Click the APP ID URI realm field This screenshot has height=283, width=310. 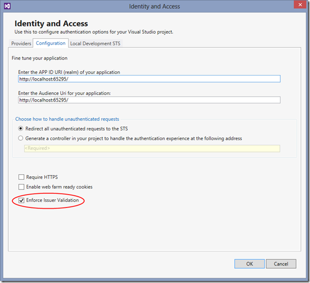149,79
